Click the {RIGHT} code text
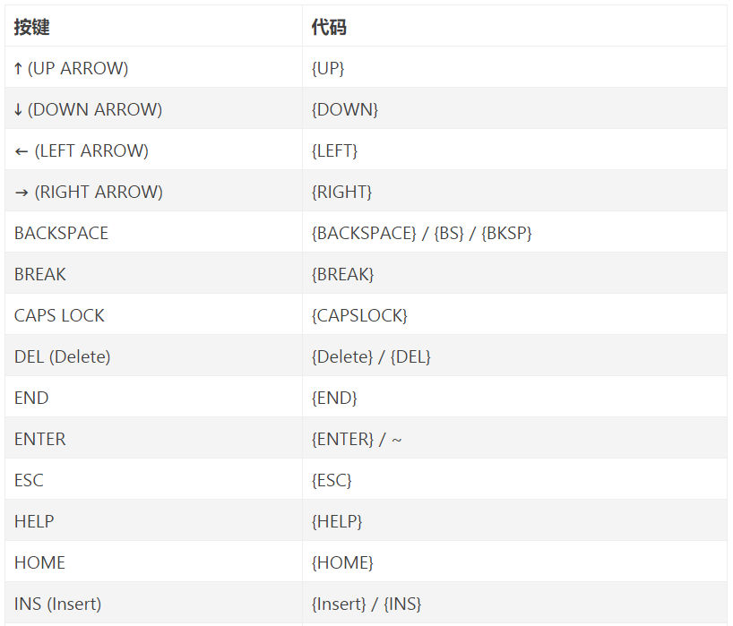The width and height of the screenshot is (733, 626). (341, 192)
